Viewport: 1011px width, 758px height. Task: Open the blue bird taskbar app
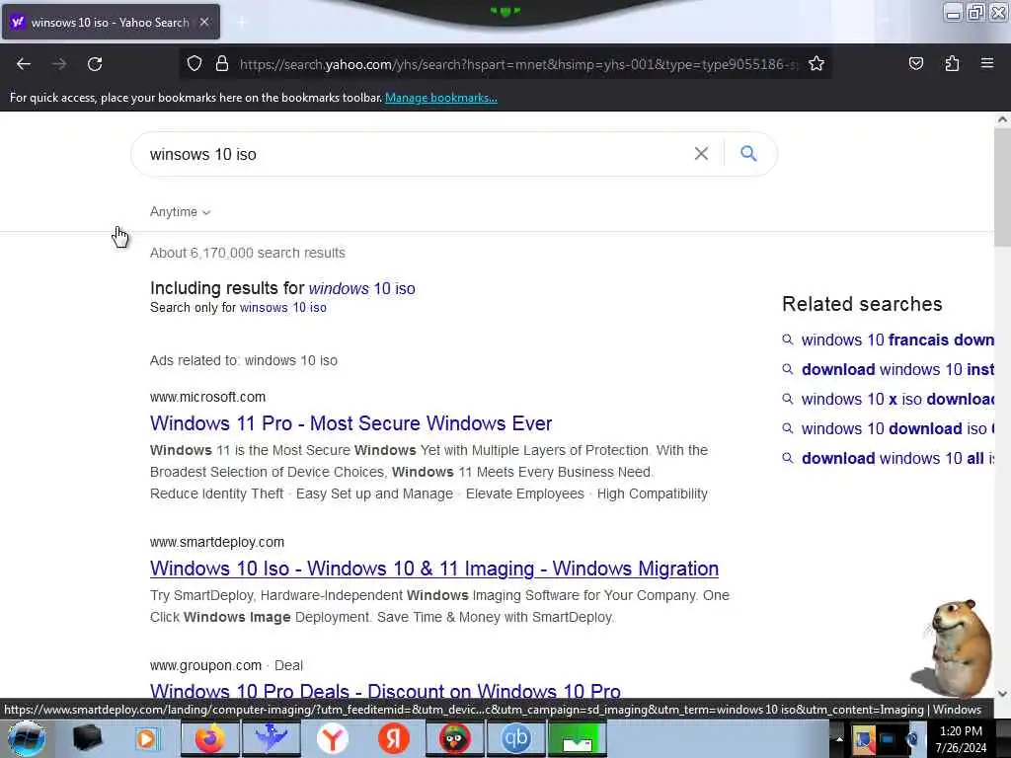tap(272, 738)
